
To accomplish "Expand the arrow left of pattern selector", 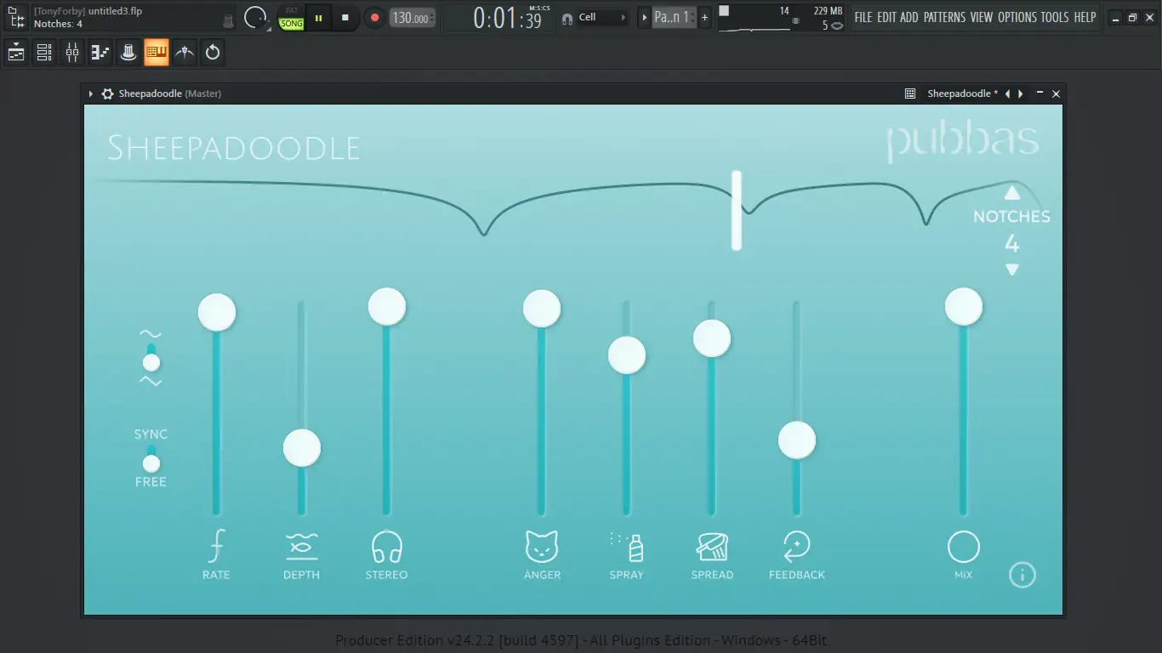I will [x=644, y=17].
